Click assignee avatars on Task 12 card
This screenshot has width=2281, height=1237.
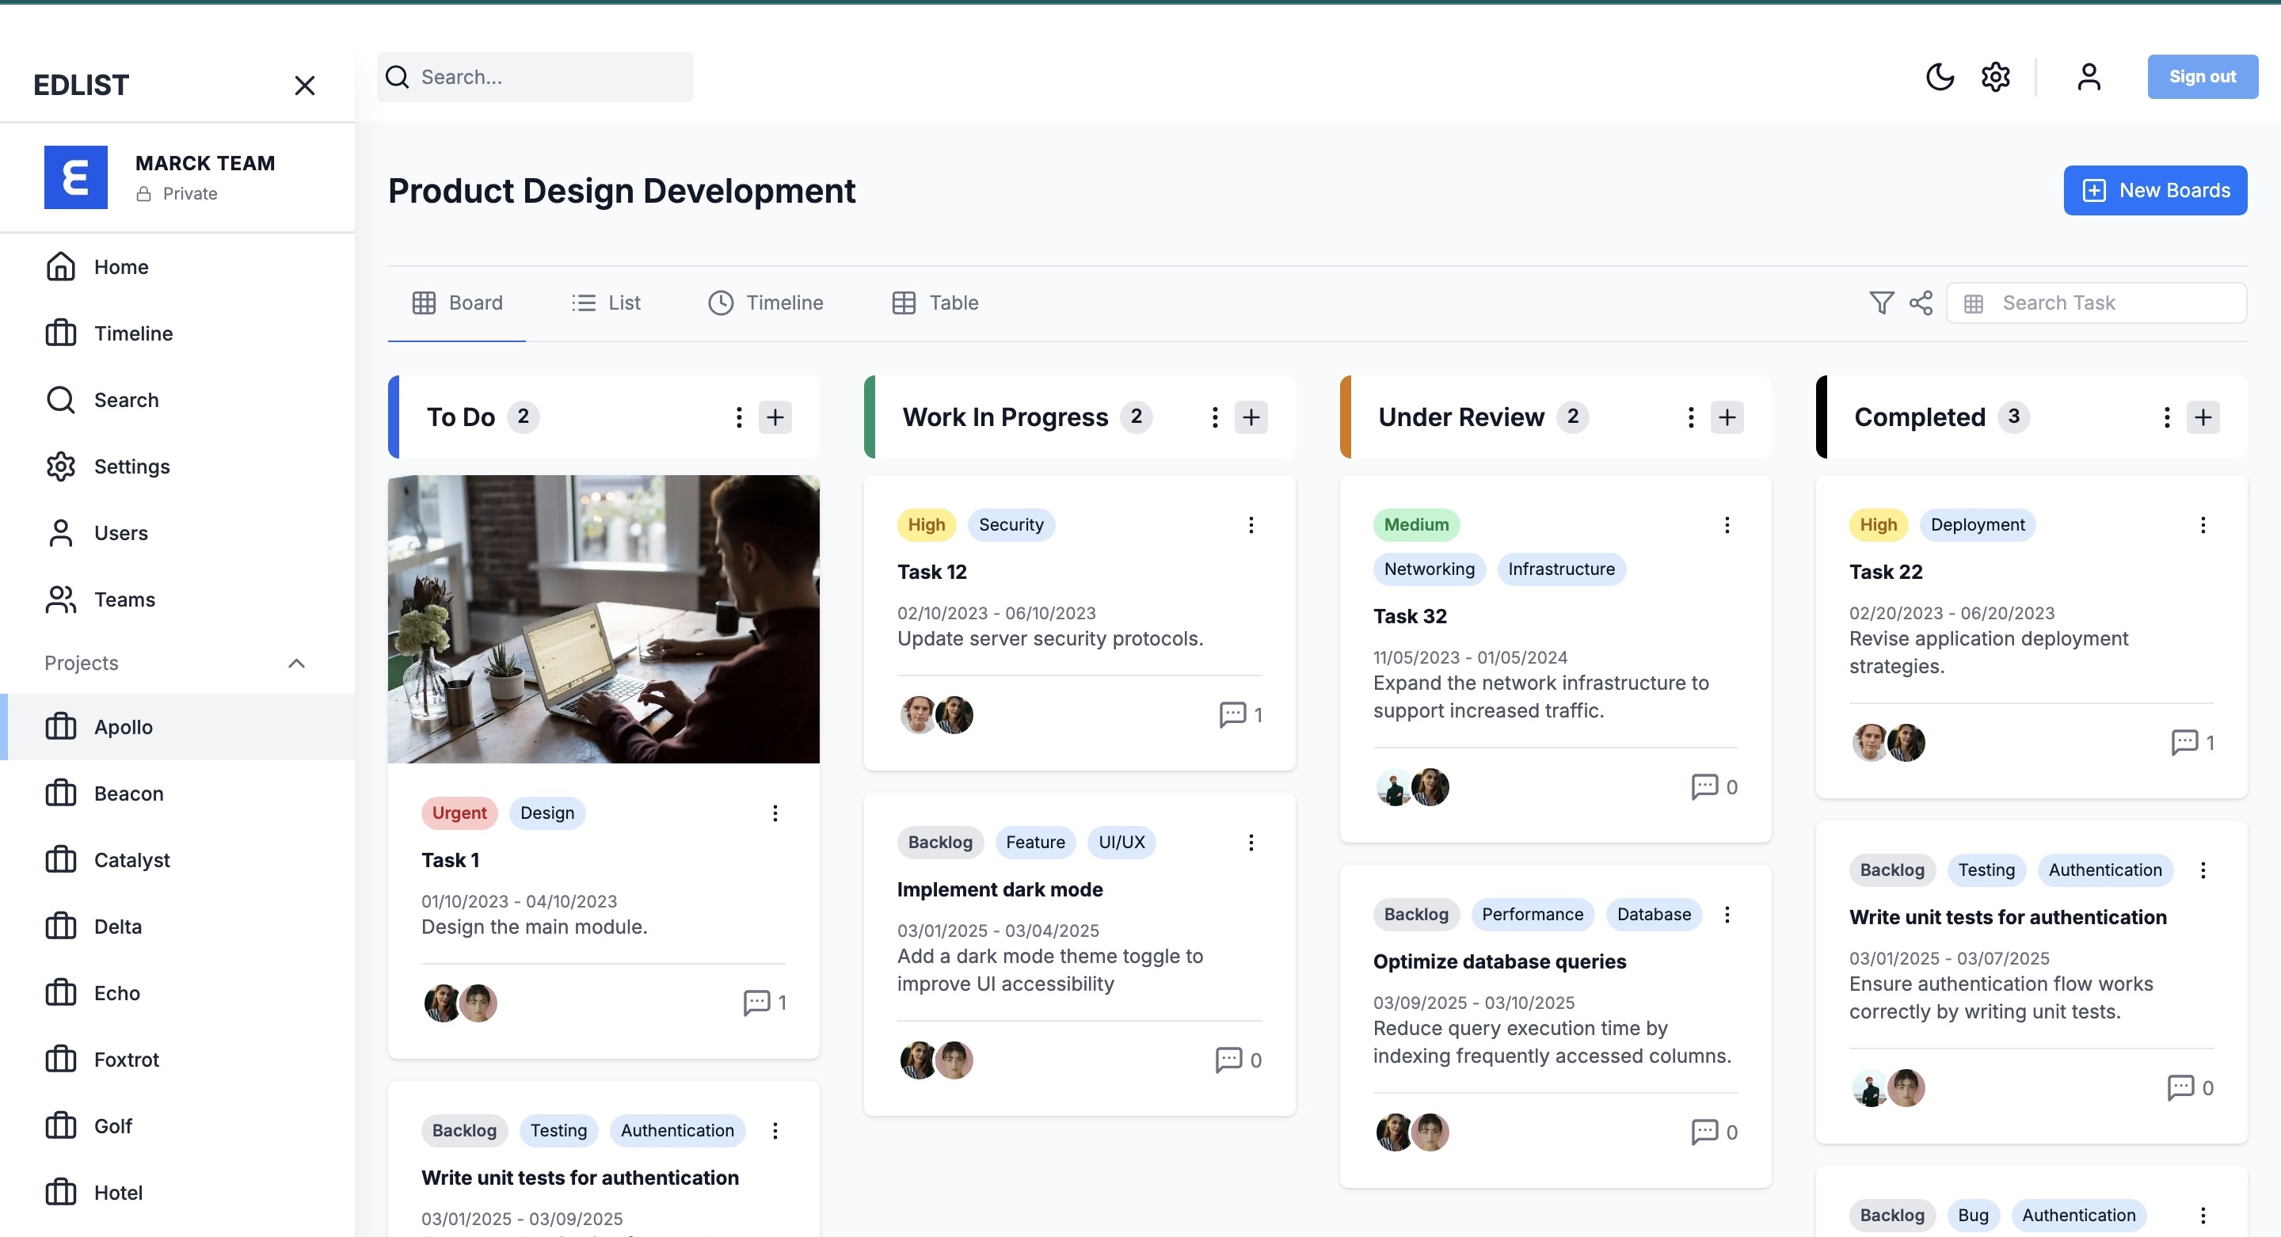(x=936, y=714)
